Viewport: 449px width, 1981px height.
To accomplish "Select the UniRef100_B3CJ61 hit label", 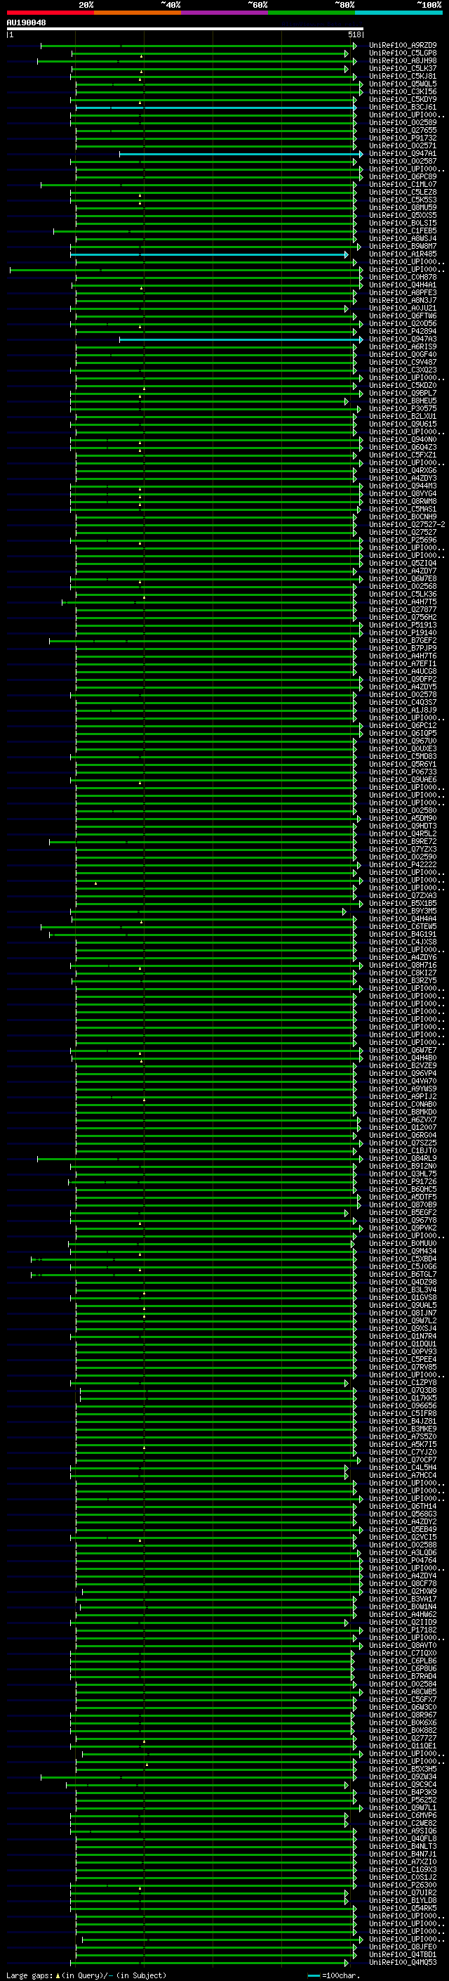I will pos(403,108).
